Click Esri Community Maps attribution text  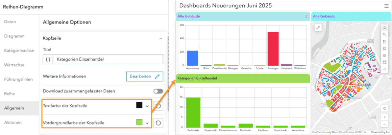click(341, 132)
